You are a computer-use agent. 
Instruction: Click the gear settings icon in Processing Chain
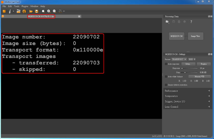pos(185,22)
